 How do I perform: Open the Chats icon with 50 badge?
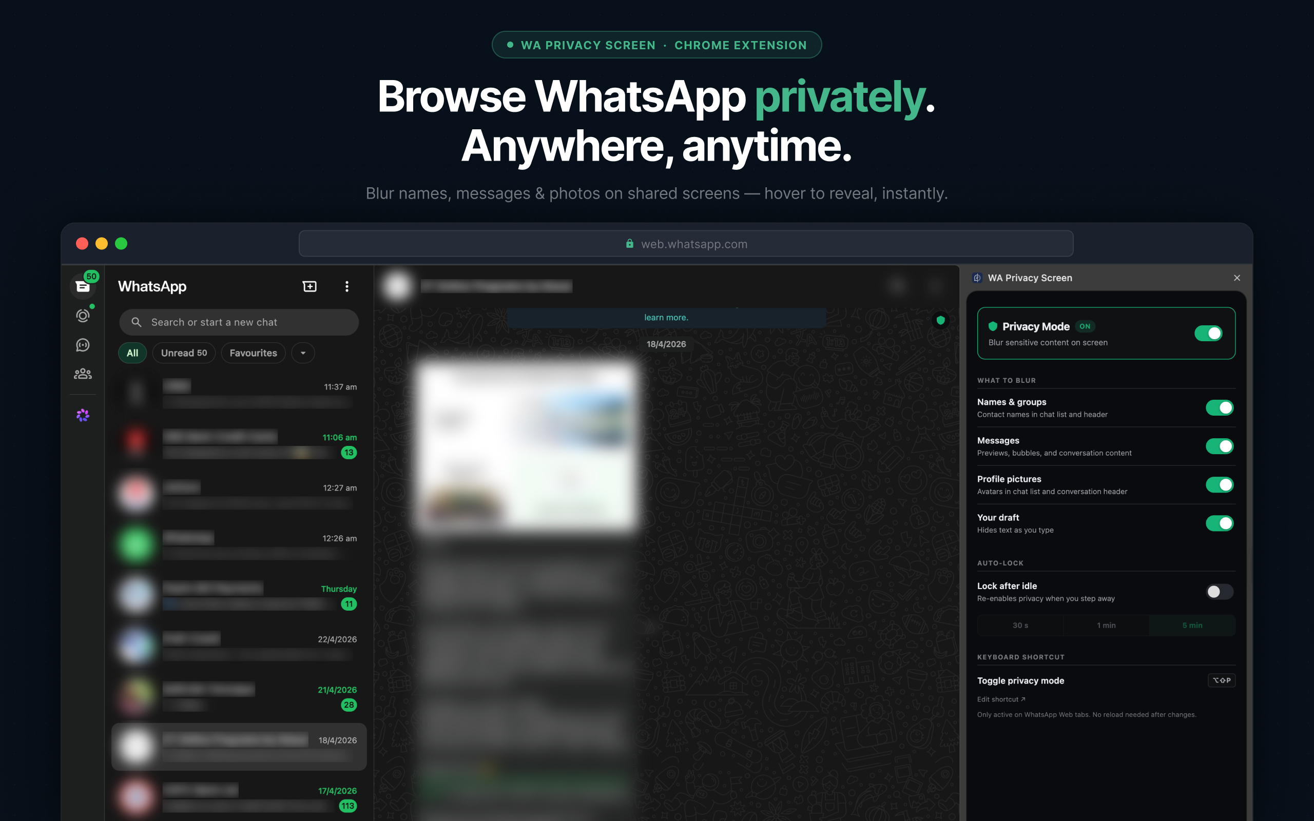(83, 286)
